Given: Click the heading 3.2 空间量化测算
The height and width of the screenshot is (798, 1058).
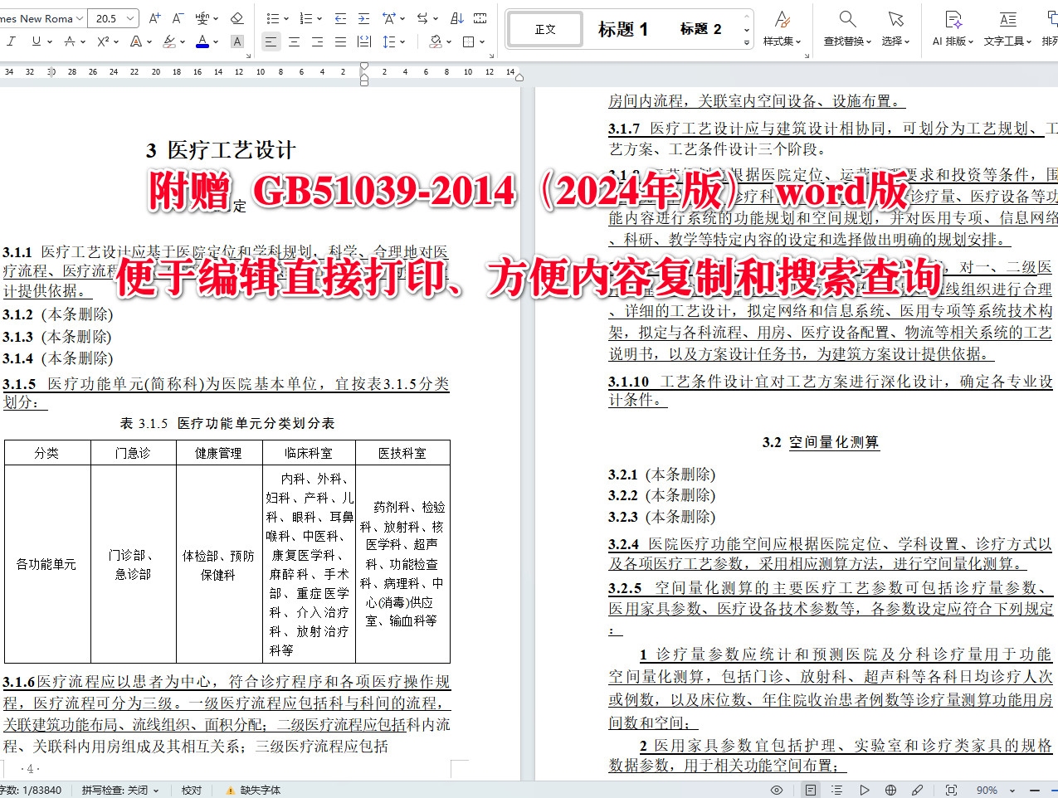Looking at the screenshot, I should point(820,442).
